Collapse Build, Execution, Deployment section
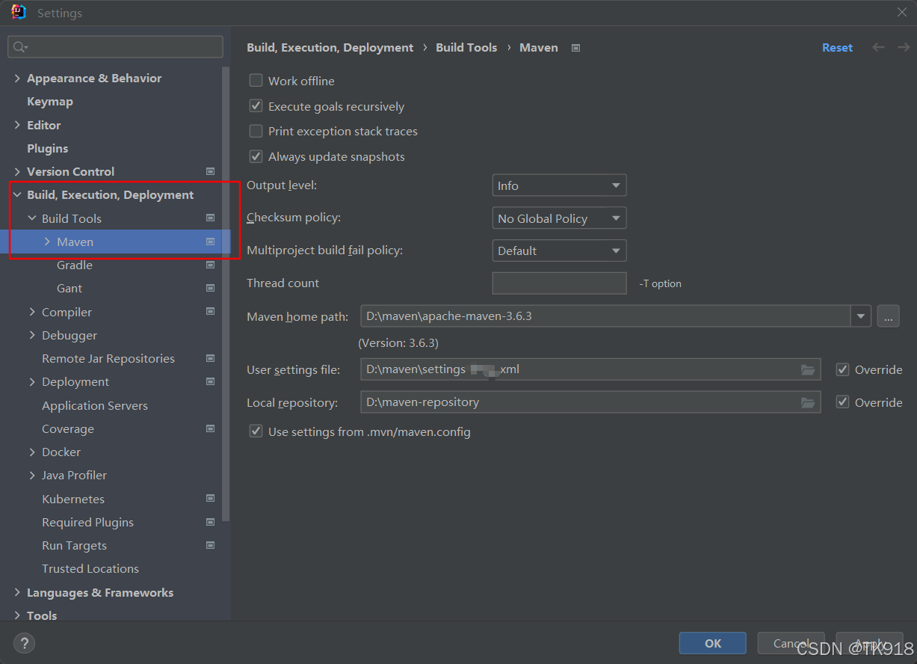 coord(17,194)
